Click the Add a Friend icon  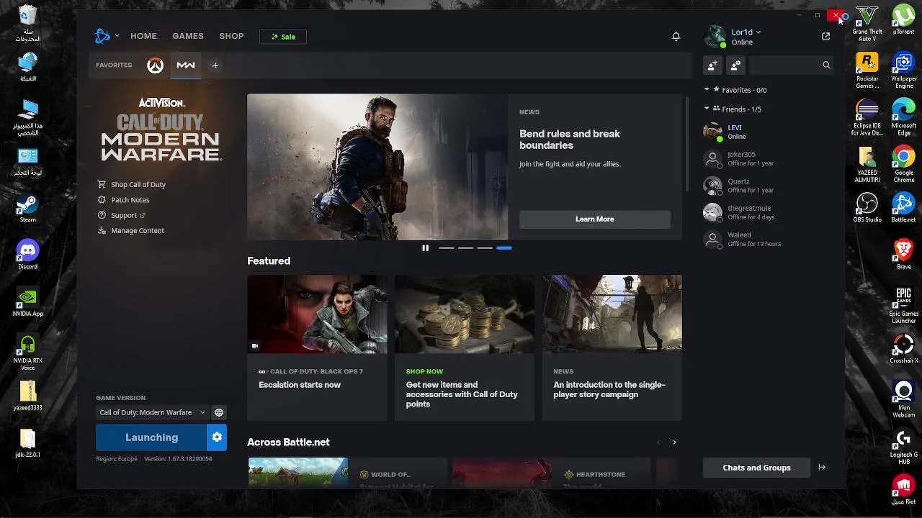tap(712, 65)
